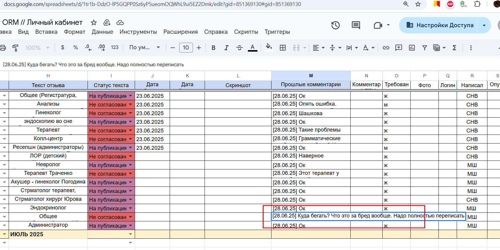Check the cloud save status icon

coord(120,23)
